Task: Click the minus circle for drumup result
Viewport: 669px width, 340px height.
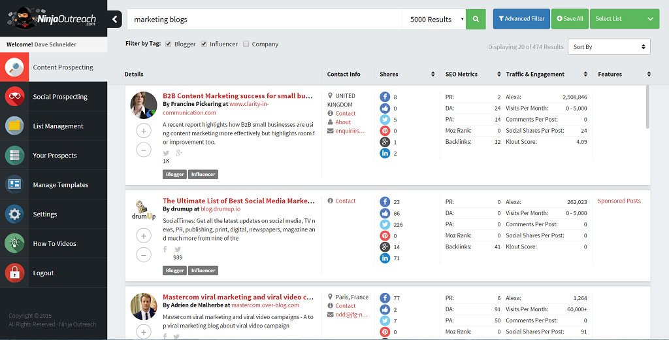Action: point(144,255)
